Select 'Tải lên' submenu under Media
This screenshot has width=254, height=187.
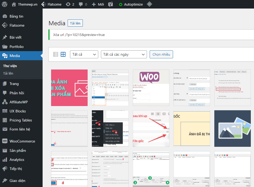[x=8, y=73]
